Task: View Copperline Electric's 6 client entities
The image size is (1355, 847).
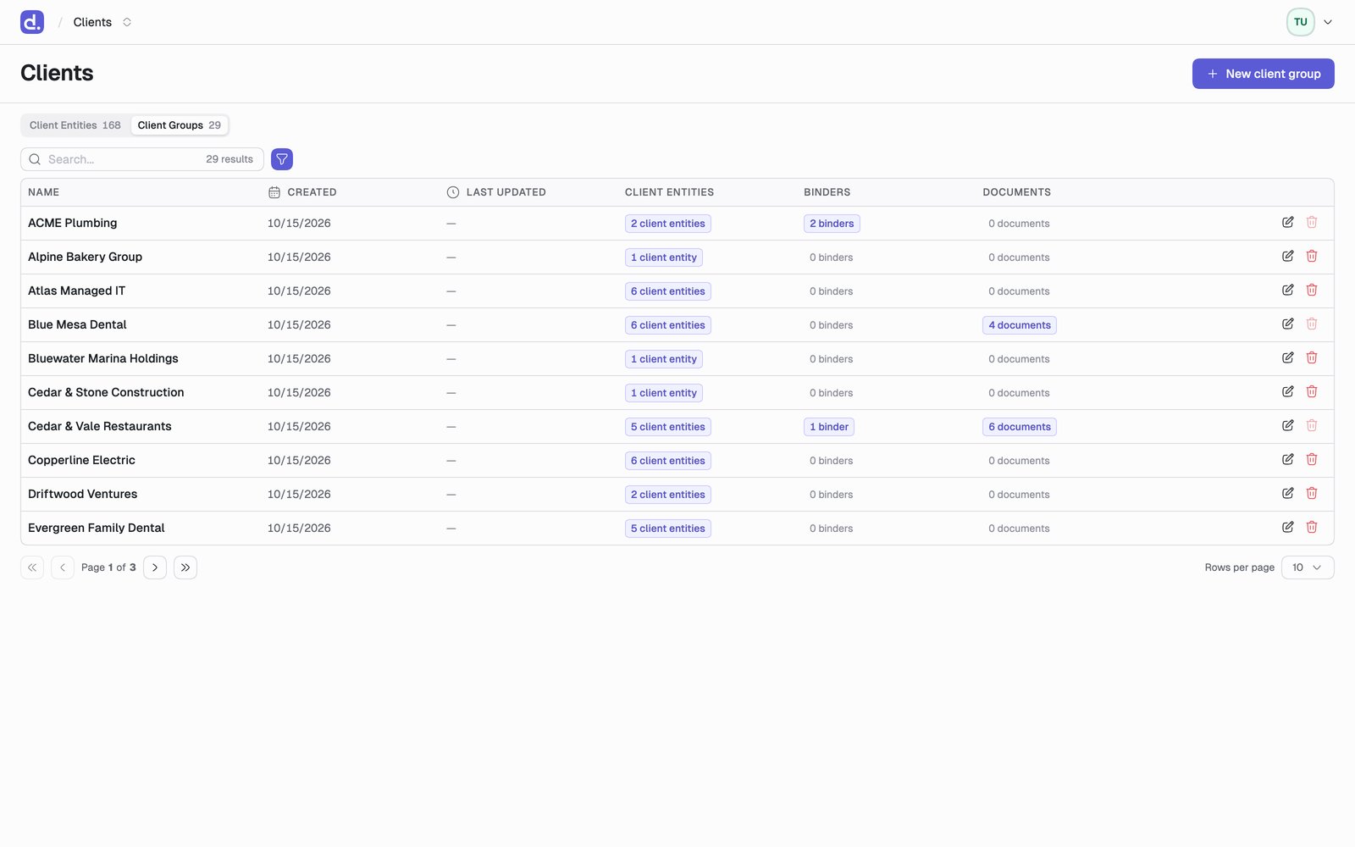Action: pyautogui.click(x=668, y=461)
